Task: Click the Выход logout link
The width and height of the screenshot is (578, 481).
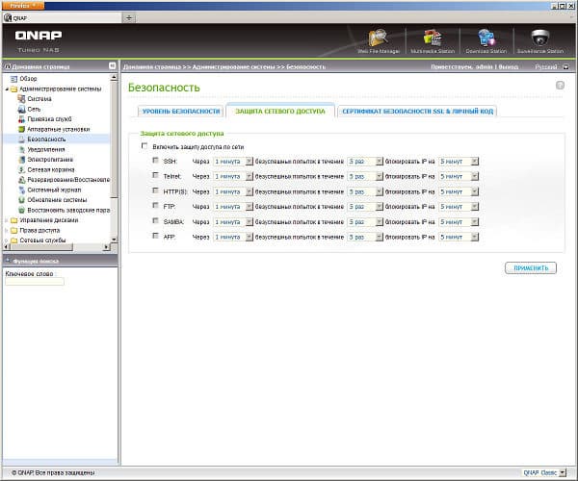Action: (x=509, y=66)
